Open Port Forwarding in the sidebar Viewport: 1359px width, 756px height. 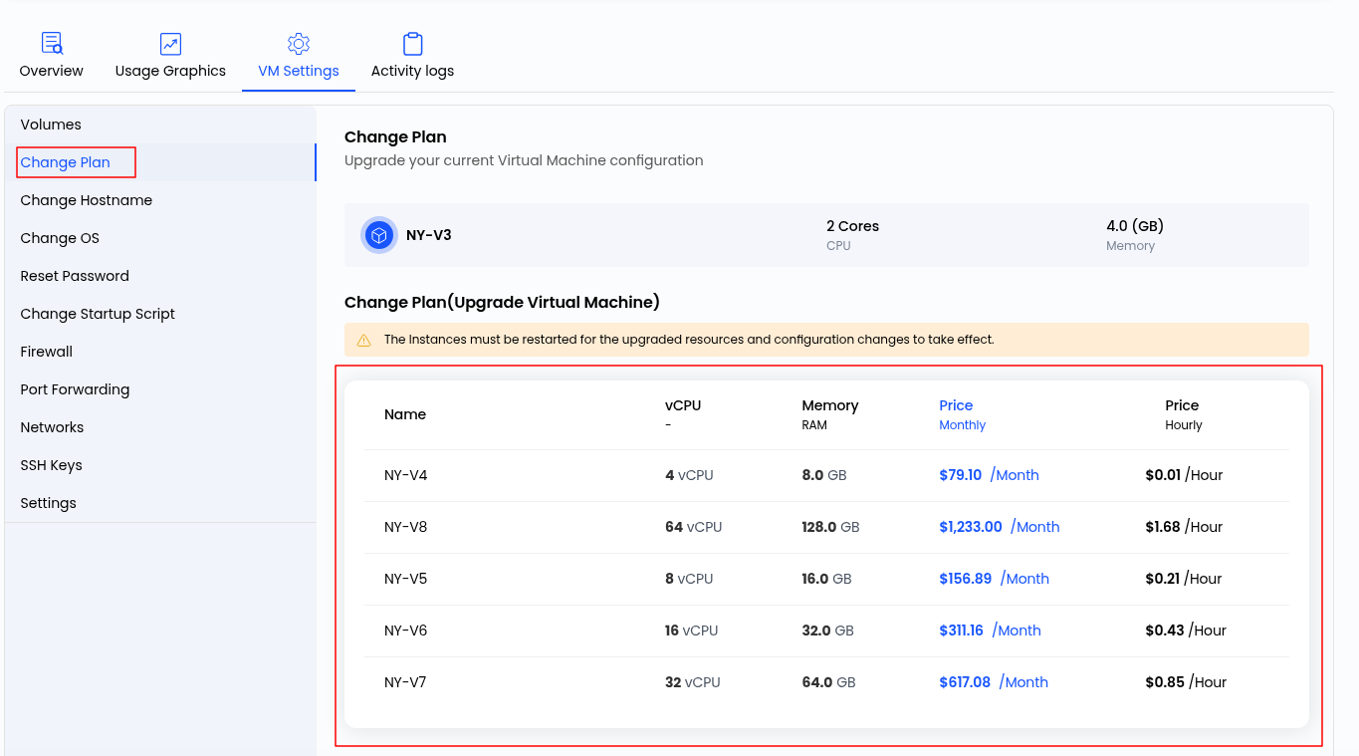(160, 389)
